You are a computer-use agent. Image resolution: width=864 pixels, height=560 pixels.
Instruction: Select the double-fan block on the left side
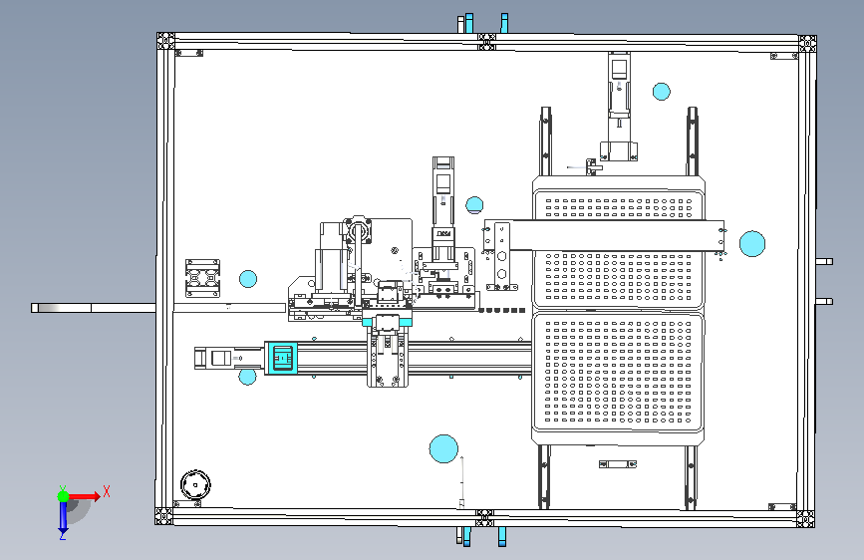pos(202,278)
